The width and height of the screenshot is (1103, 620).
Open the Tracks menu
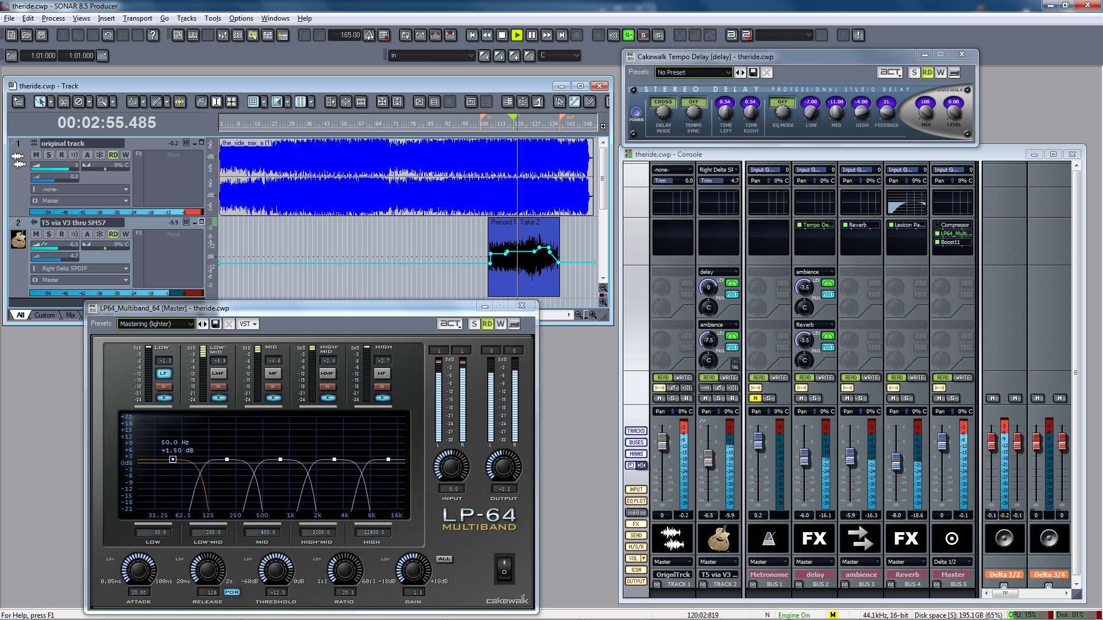point(186,18)
